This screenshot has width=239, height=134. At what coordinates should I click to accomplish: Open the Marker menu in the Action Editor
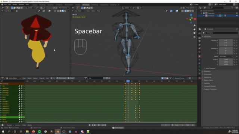pyautogui.click(x=35, y=78)
